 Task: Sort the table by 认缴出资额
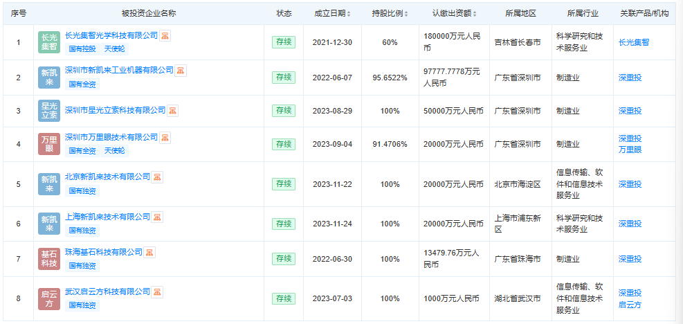(455, 13)
